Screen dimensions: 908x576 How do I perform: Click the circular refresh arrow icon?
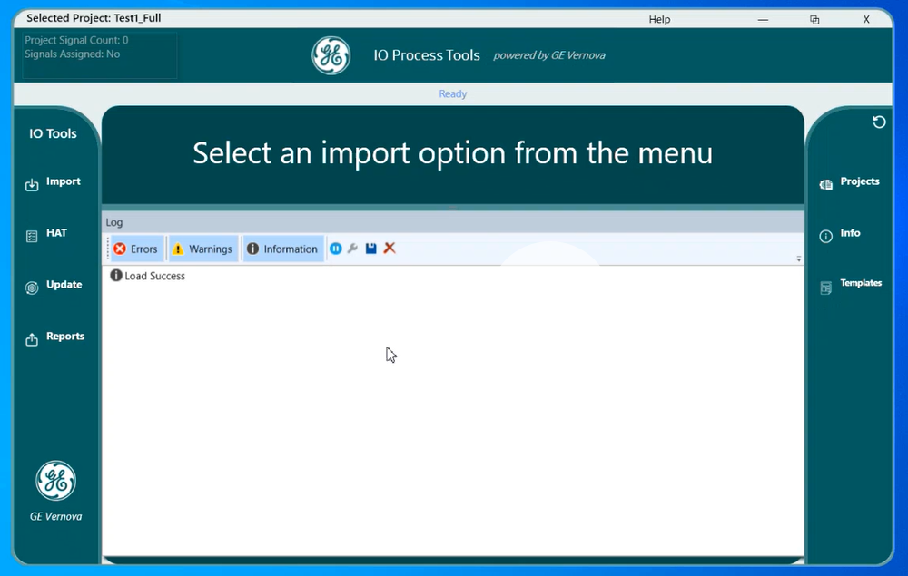879,122
